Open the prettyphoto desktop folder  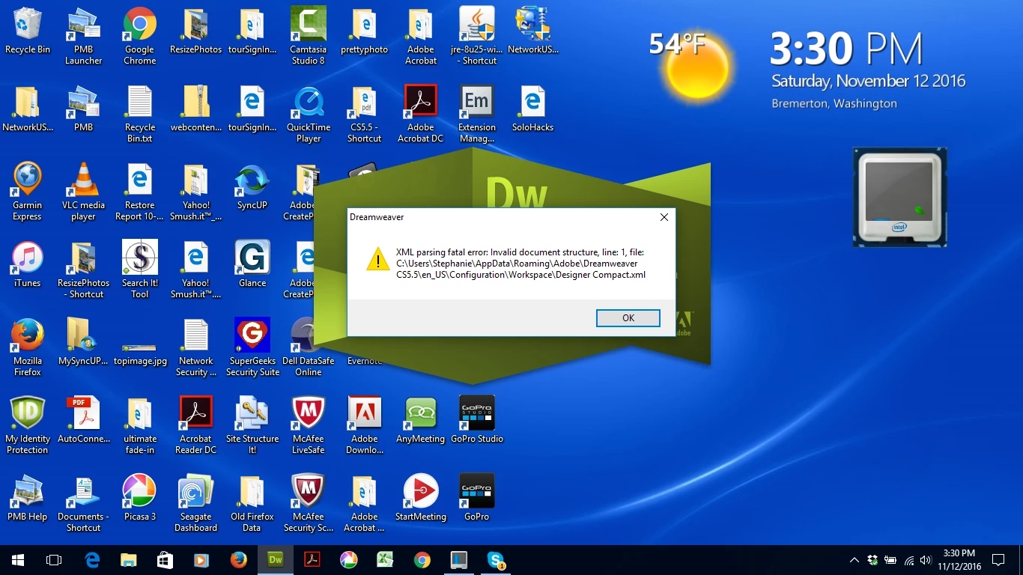tap(364, 31)
